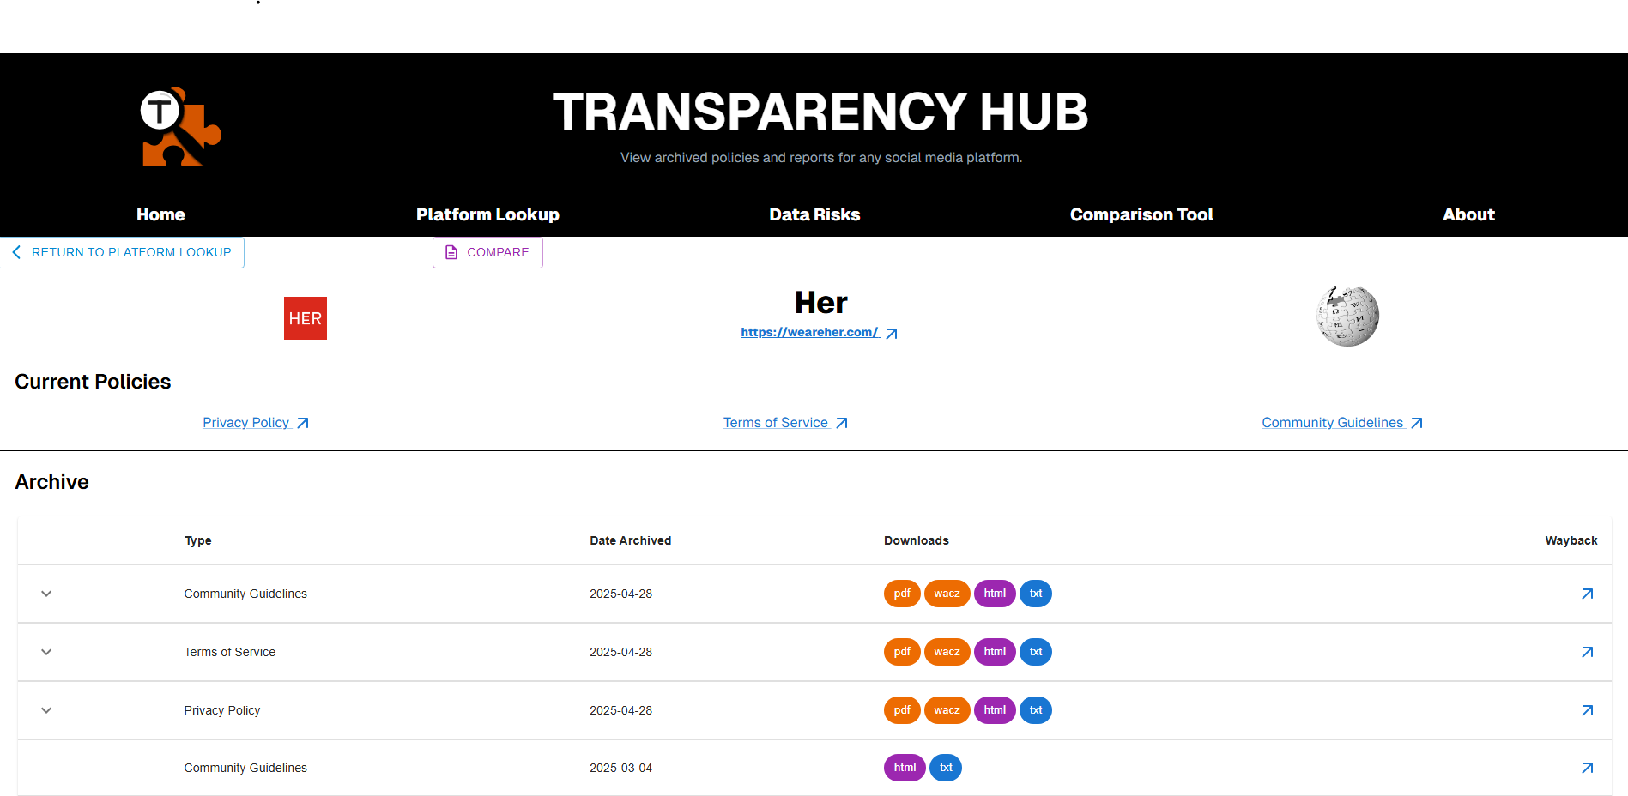This screenshot has height=796, width=1628.
Task: Expand the Privacy Policy archive row
Action: tap(46, 710)
